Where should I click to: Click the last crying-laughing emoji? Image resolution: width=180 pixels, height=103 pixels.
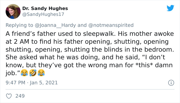[x=41, y=73]
